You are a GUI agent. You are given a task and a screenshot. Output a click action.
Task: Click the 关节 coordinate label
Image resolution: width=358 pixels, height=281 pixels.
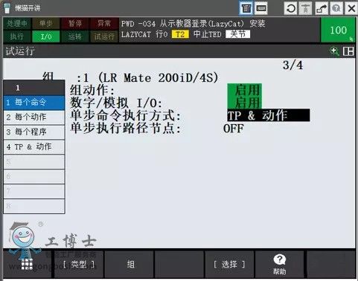(x=237, y=34)
